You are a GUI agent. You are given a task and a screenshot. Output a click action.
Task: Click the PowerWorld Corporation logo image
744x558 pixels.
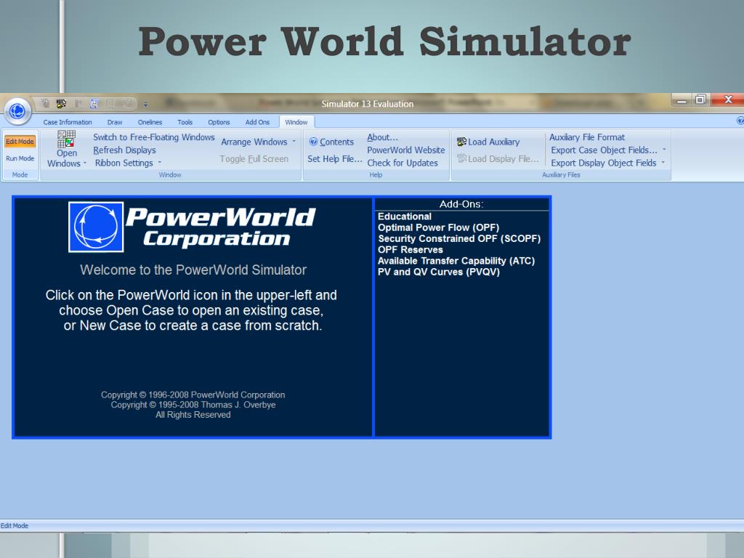[192, 227]
